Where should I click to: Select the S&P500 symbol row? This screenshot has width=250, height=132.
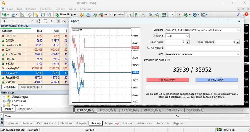pos(34,82)
